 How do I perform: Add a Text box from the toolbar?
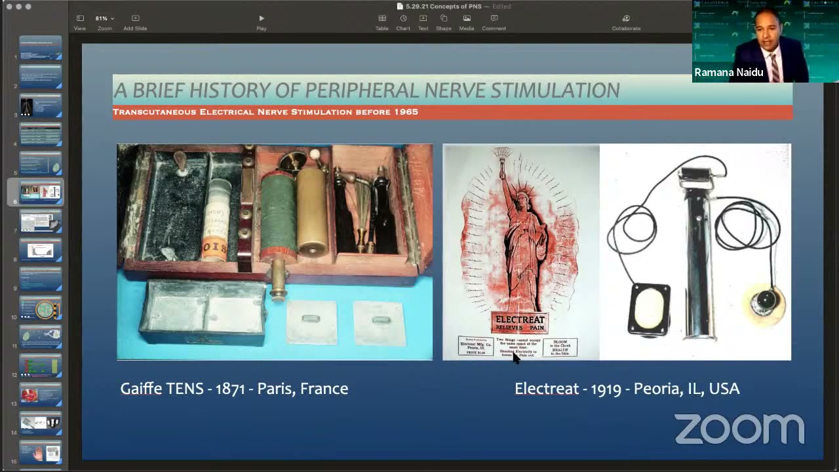(423, 22)
